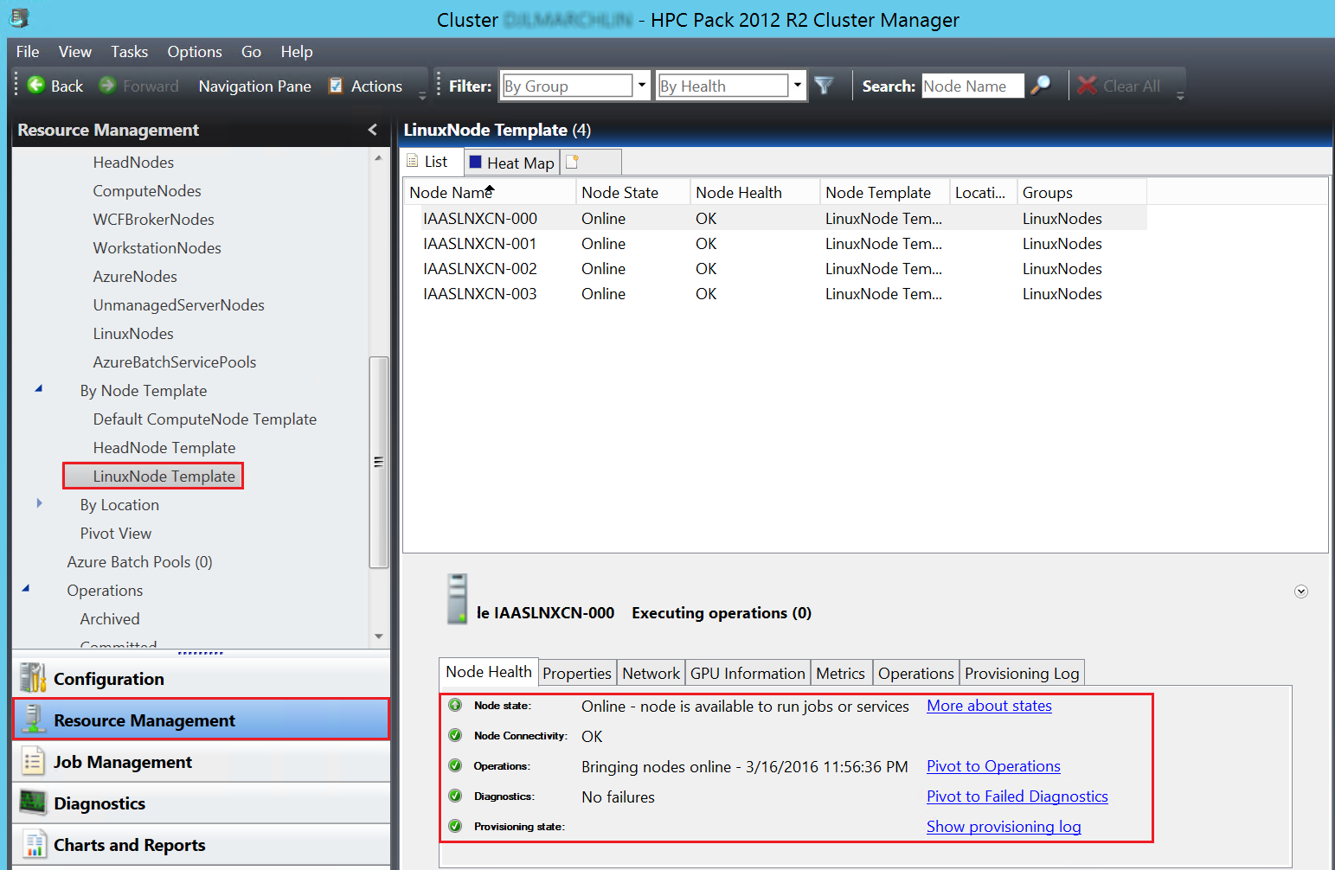The width and height of the screenshot is (1335, 870).
Task: Collapse the node details panel chevron
Action: tap(1300, 592)
